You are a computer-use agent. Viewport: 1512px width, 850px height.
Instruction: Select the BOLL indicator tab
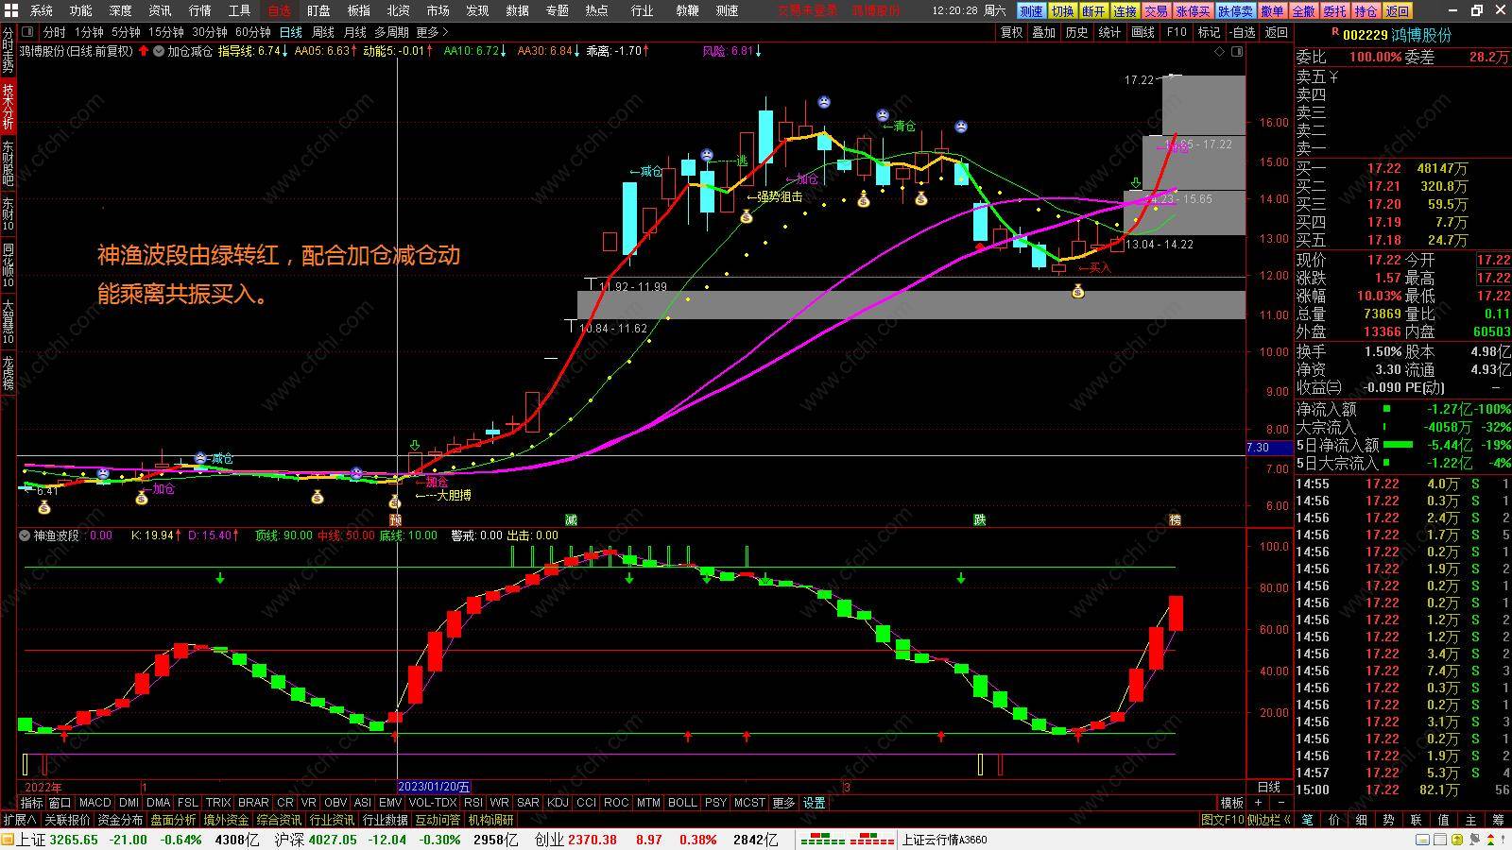pos(682,803)
